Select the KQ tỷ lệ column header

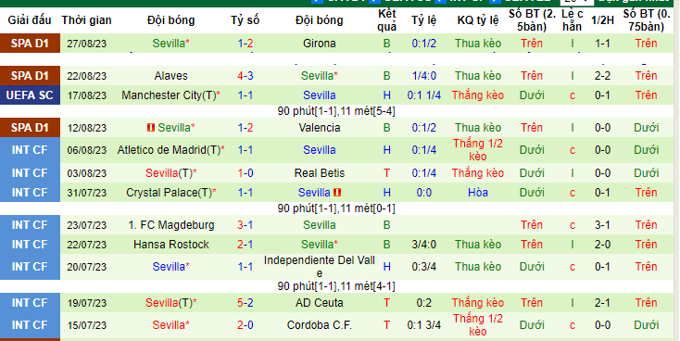click(x=477, y=20)
